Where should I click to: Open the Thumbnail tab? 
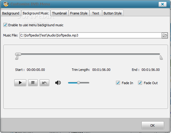[59, 13]
